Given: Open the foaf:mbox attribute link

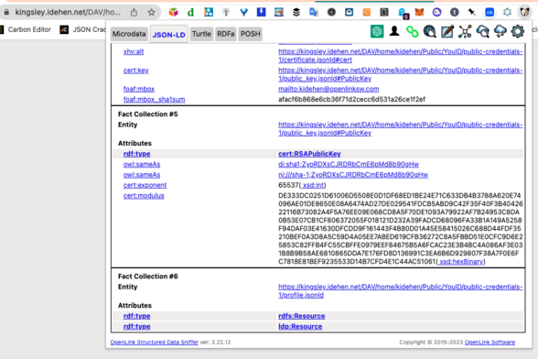Looking at the screenshot, I should click(139, 89).
